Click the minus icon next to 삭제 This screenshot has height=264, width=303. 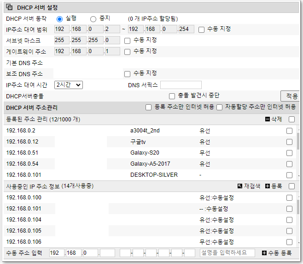click(x=267, y=120)
